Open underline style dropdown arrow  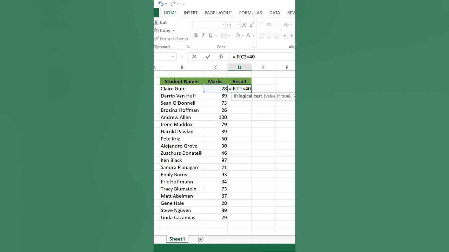(x=216, y=35)
